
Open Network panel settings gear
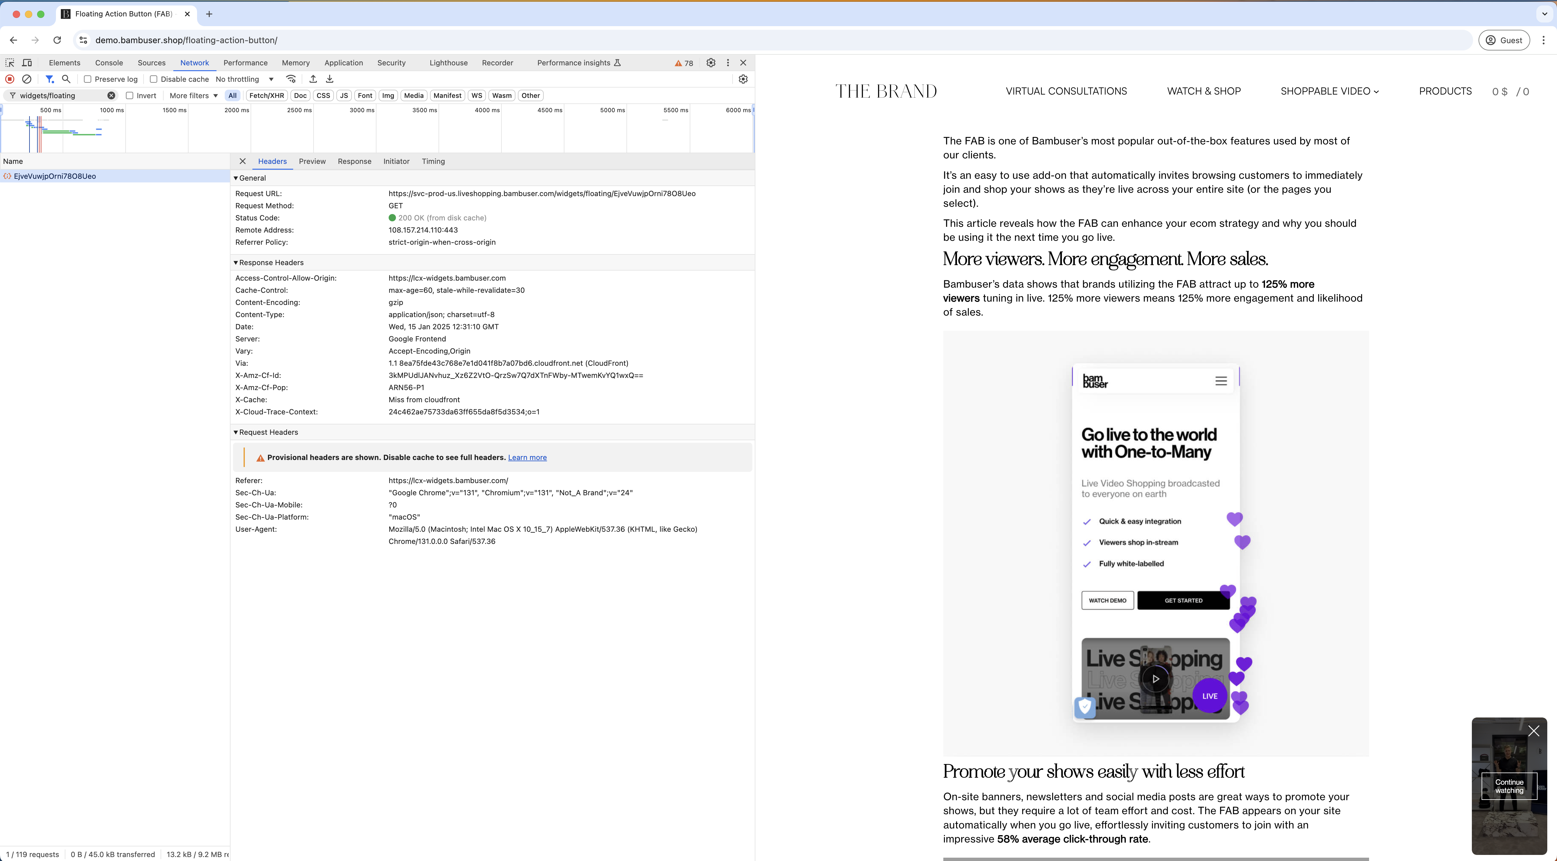point(744,79)
